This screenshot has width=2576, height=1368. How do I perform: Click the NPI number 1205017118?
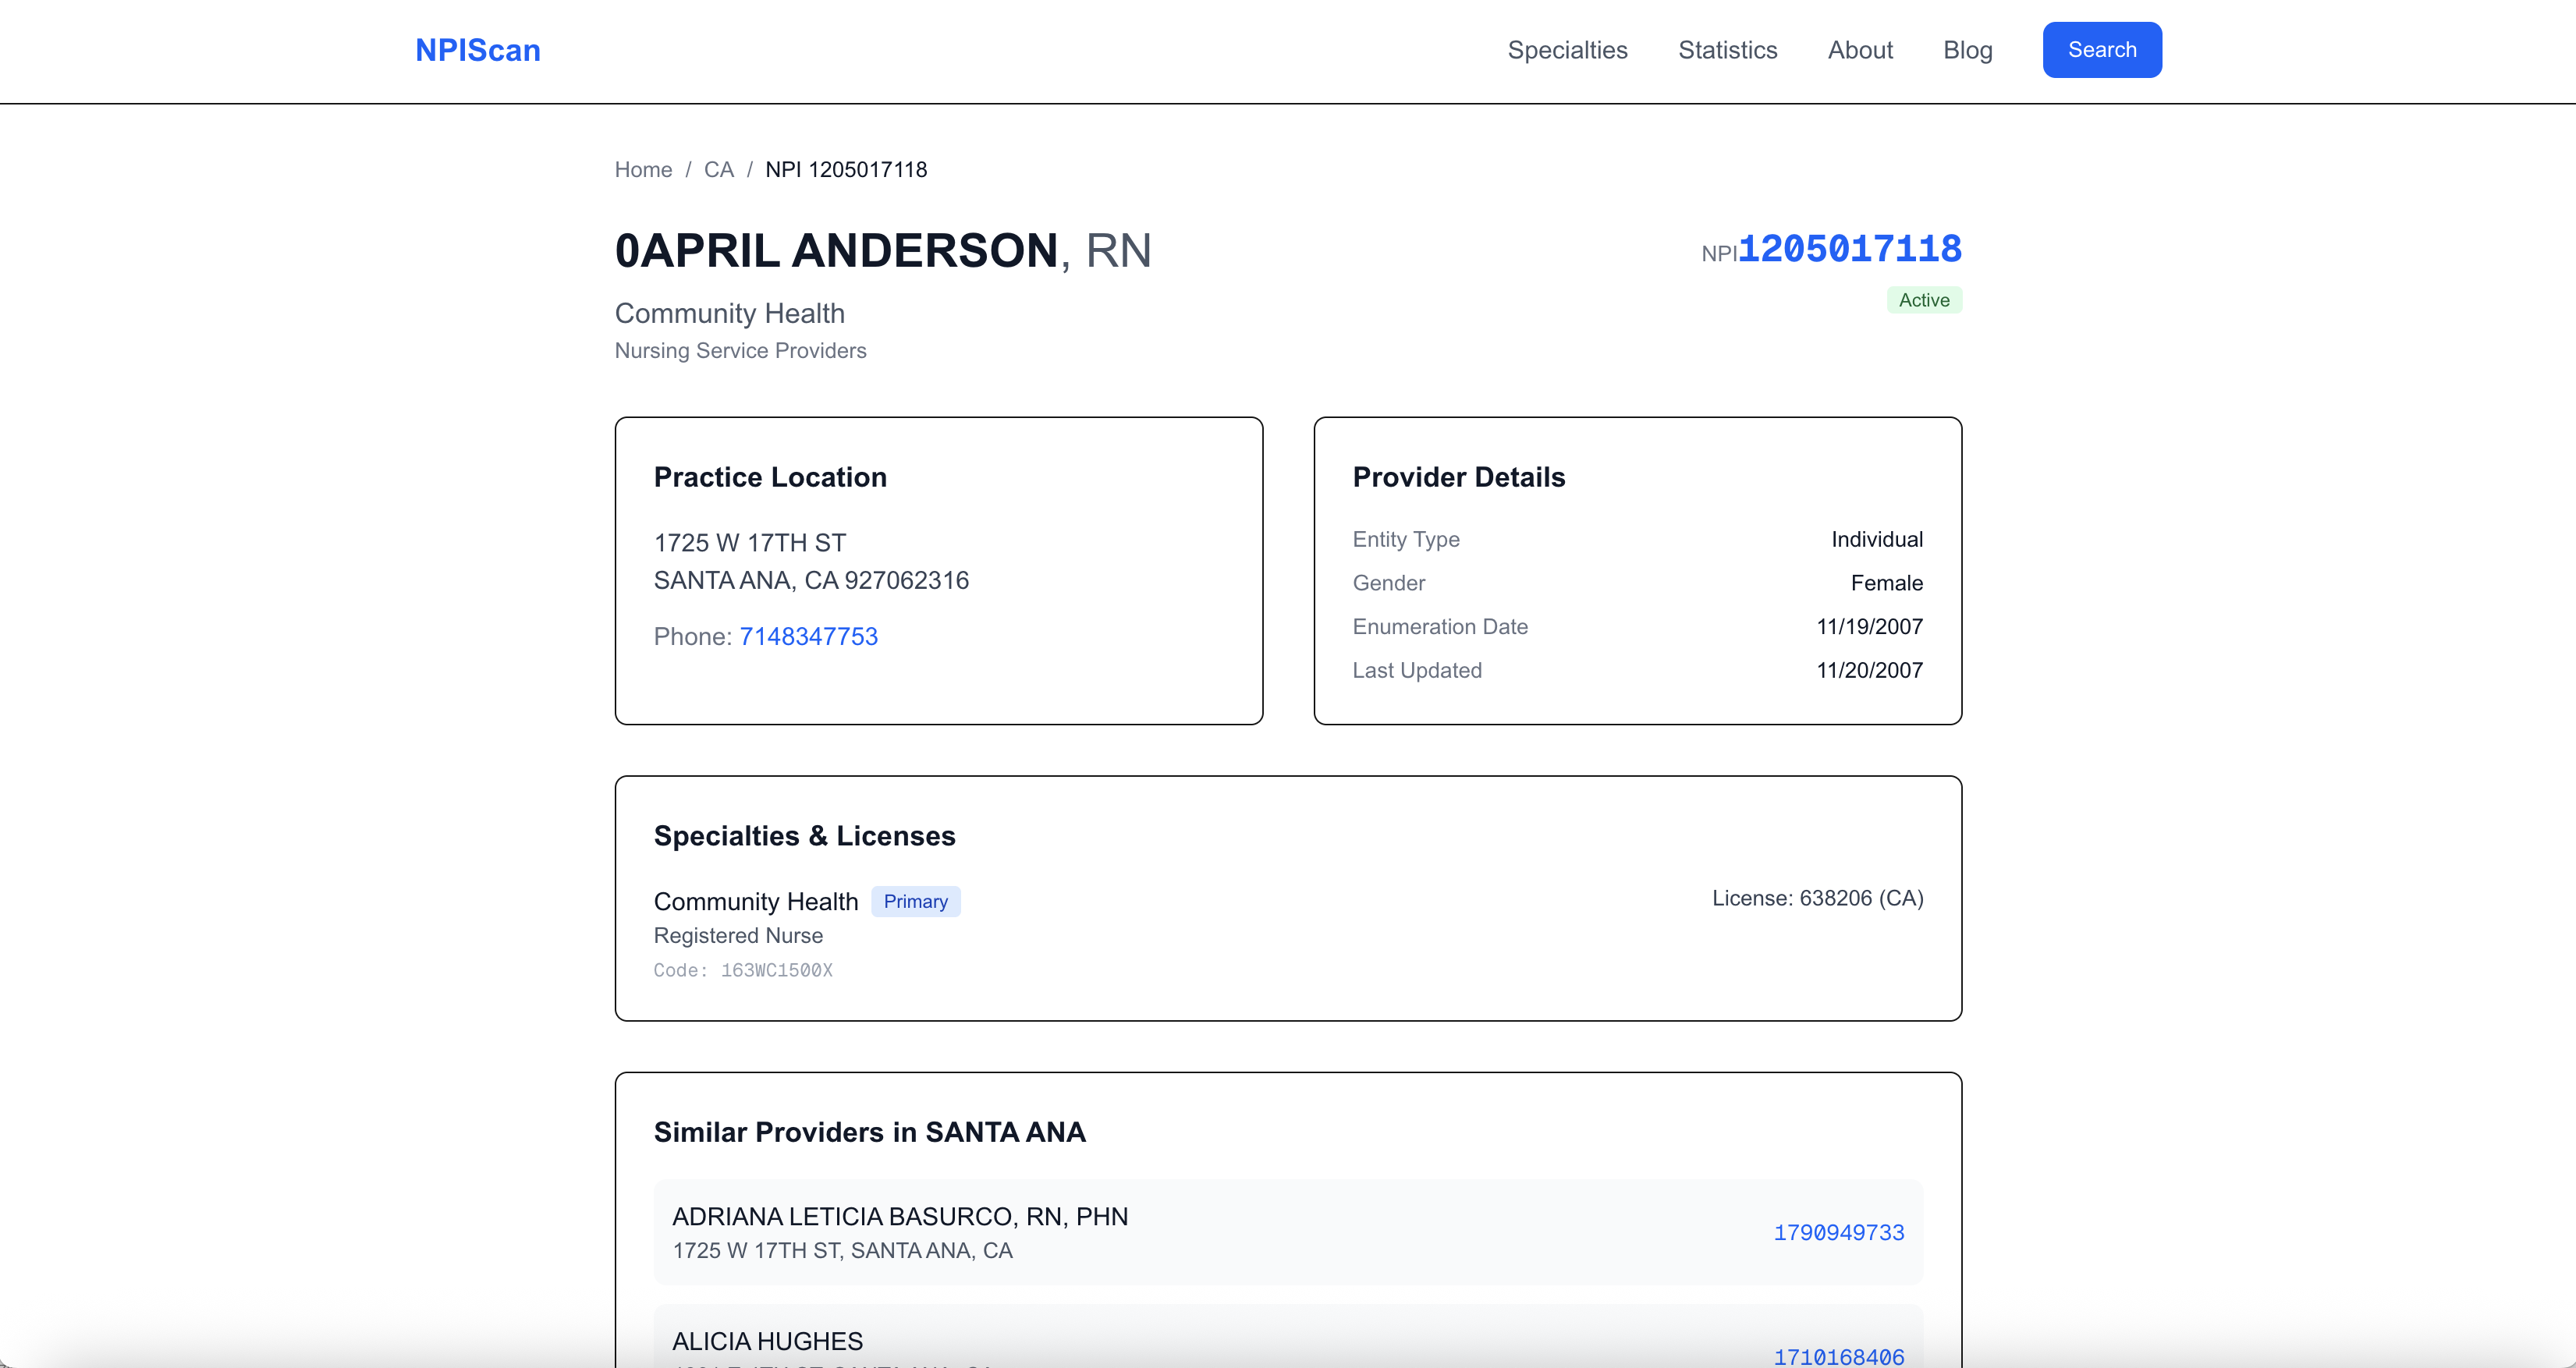1850,248
